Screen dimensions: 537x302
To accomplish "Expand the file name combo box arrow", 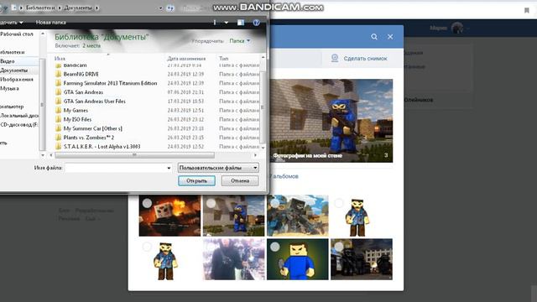I will coord(169,168).
